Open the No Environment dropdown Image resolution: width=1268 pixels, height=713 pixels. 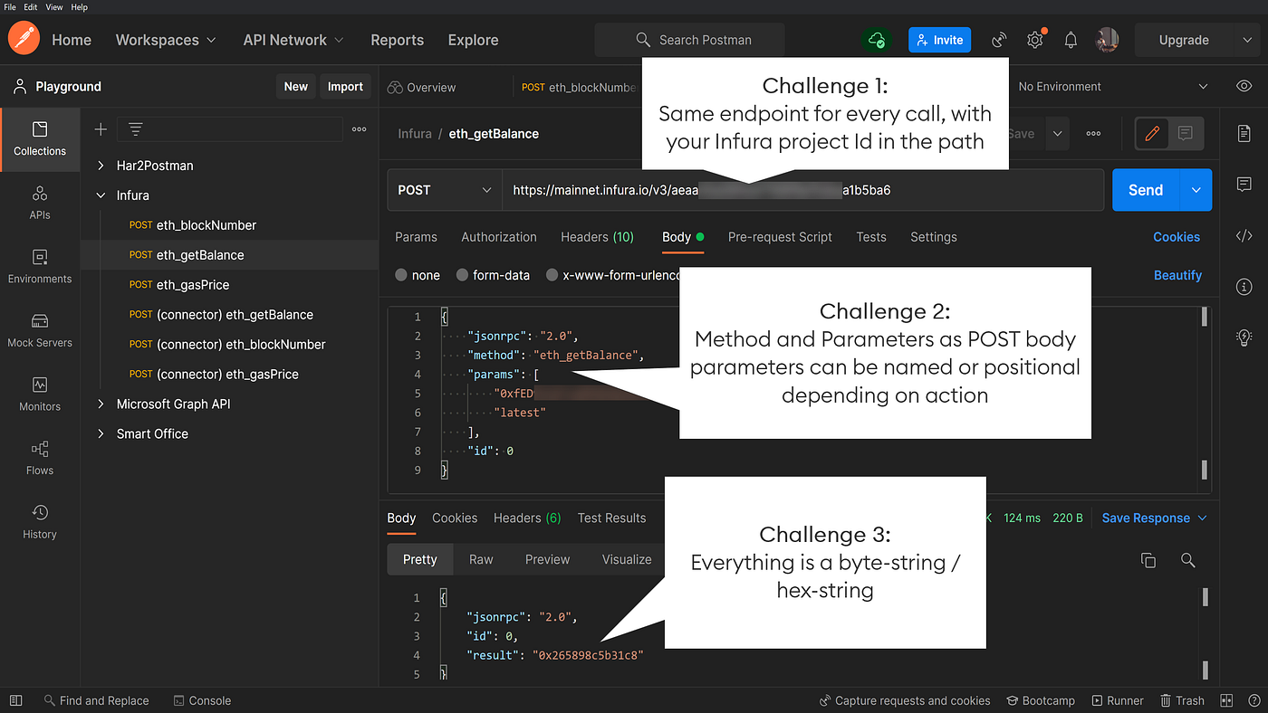[1113, 87]
